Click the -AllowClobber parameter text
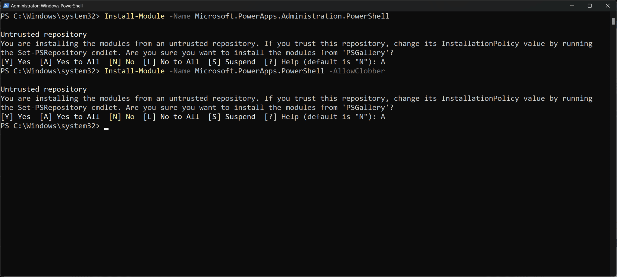 [x=357, y=71]
